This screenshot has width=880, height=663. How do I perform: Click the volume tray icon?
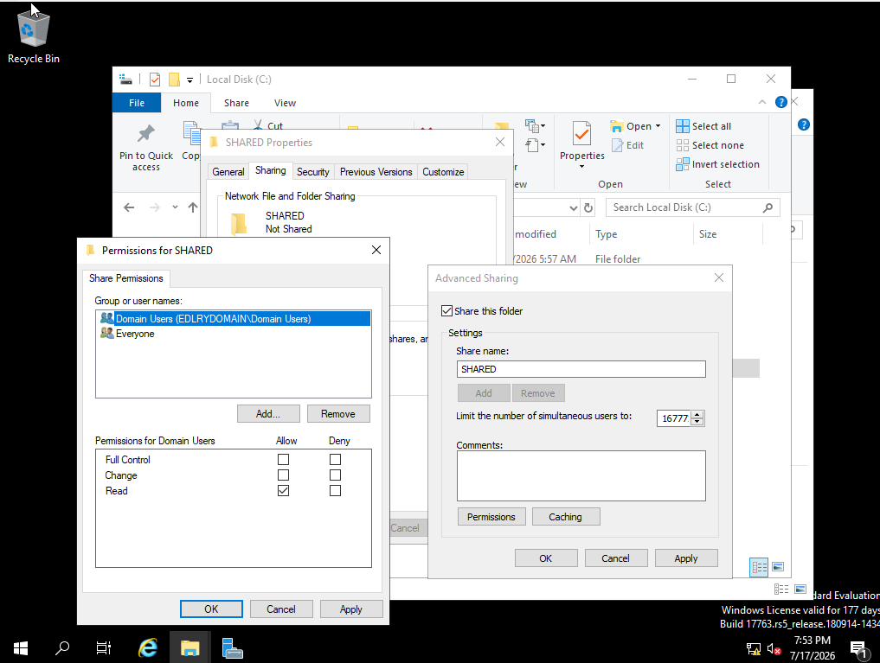[x=774, y=649]
